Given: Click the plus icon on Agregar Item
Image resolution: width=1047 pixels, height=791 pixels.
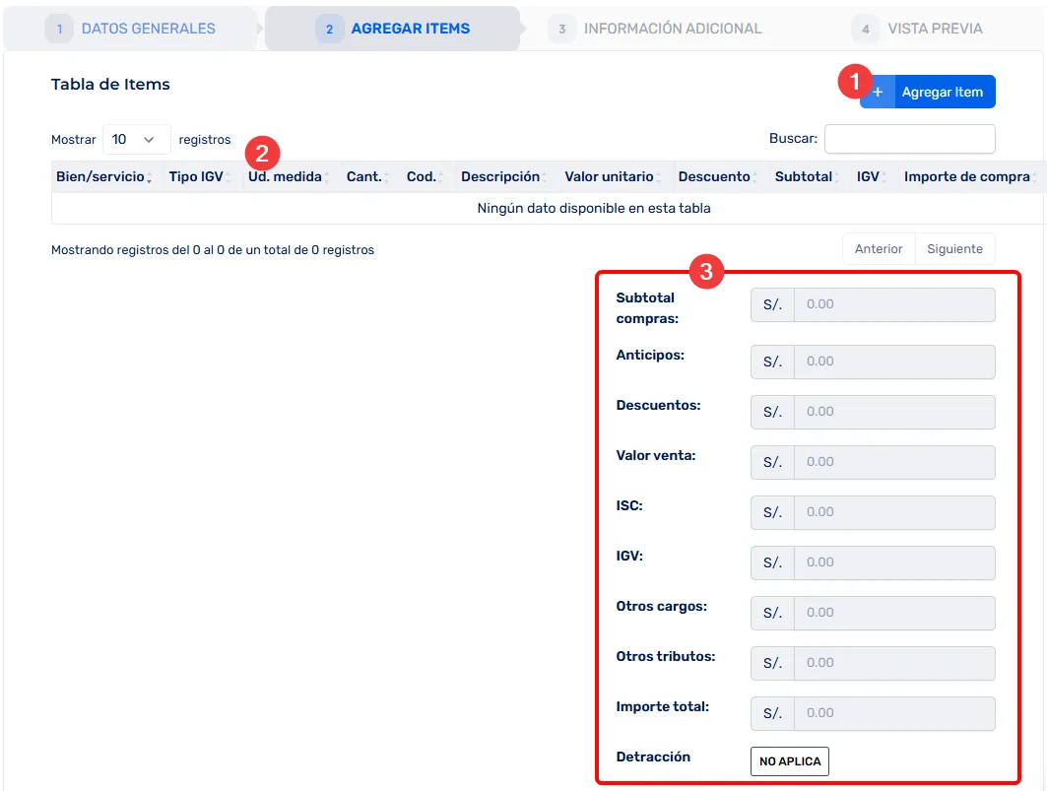Looking at the screenshot, I should click(879, 93).
